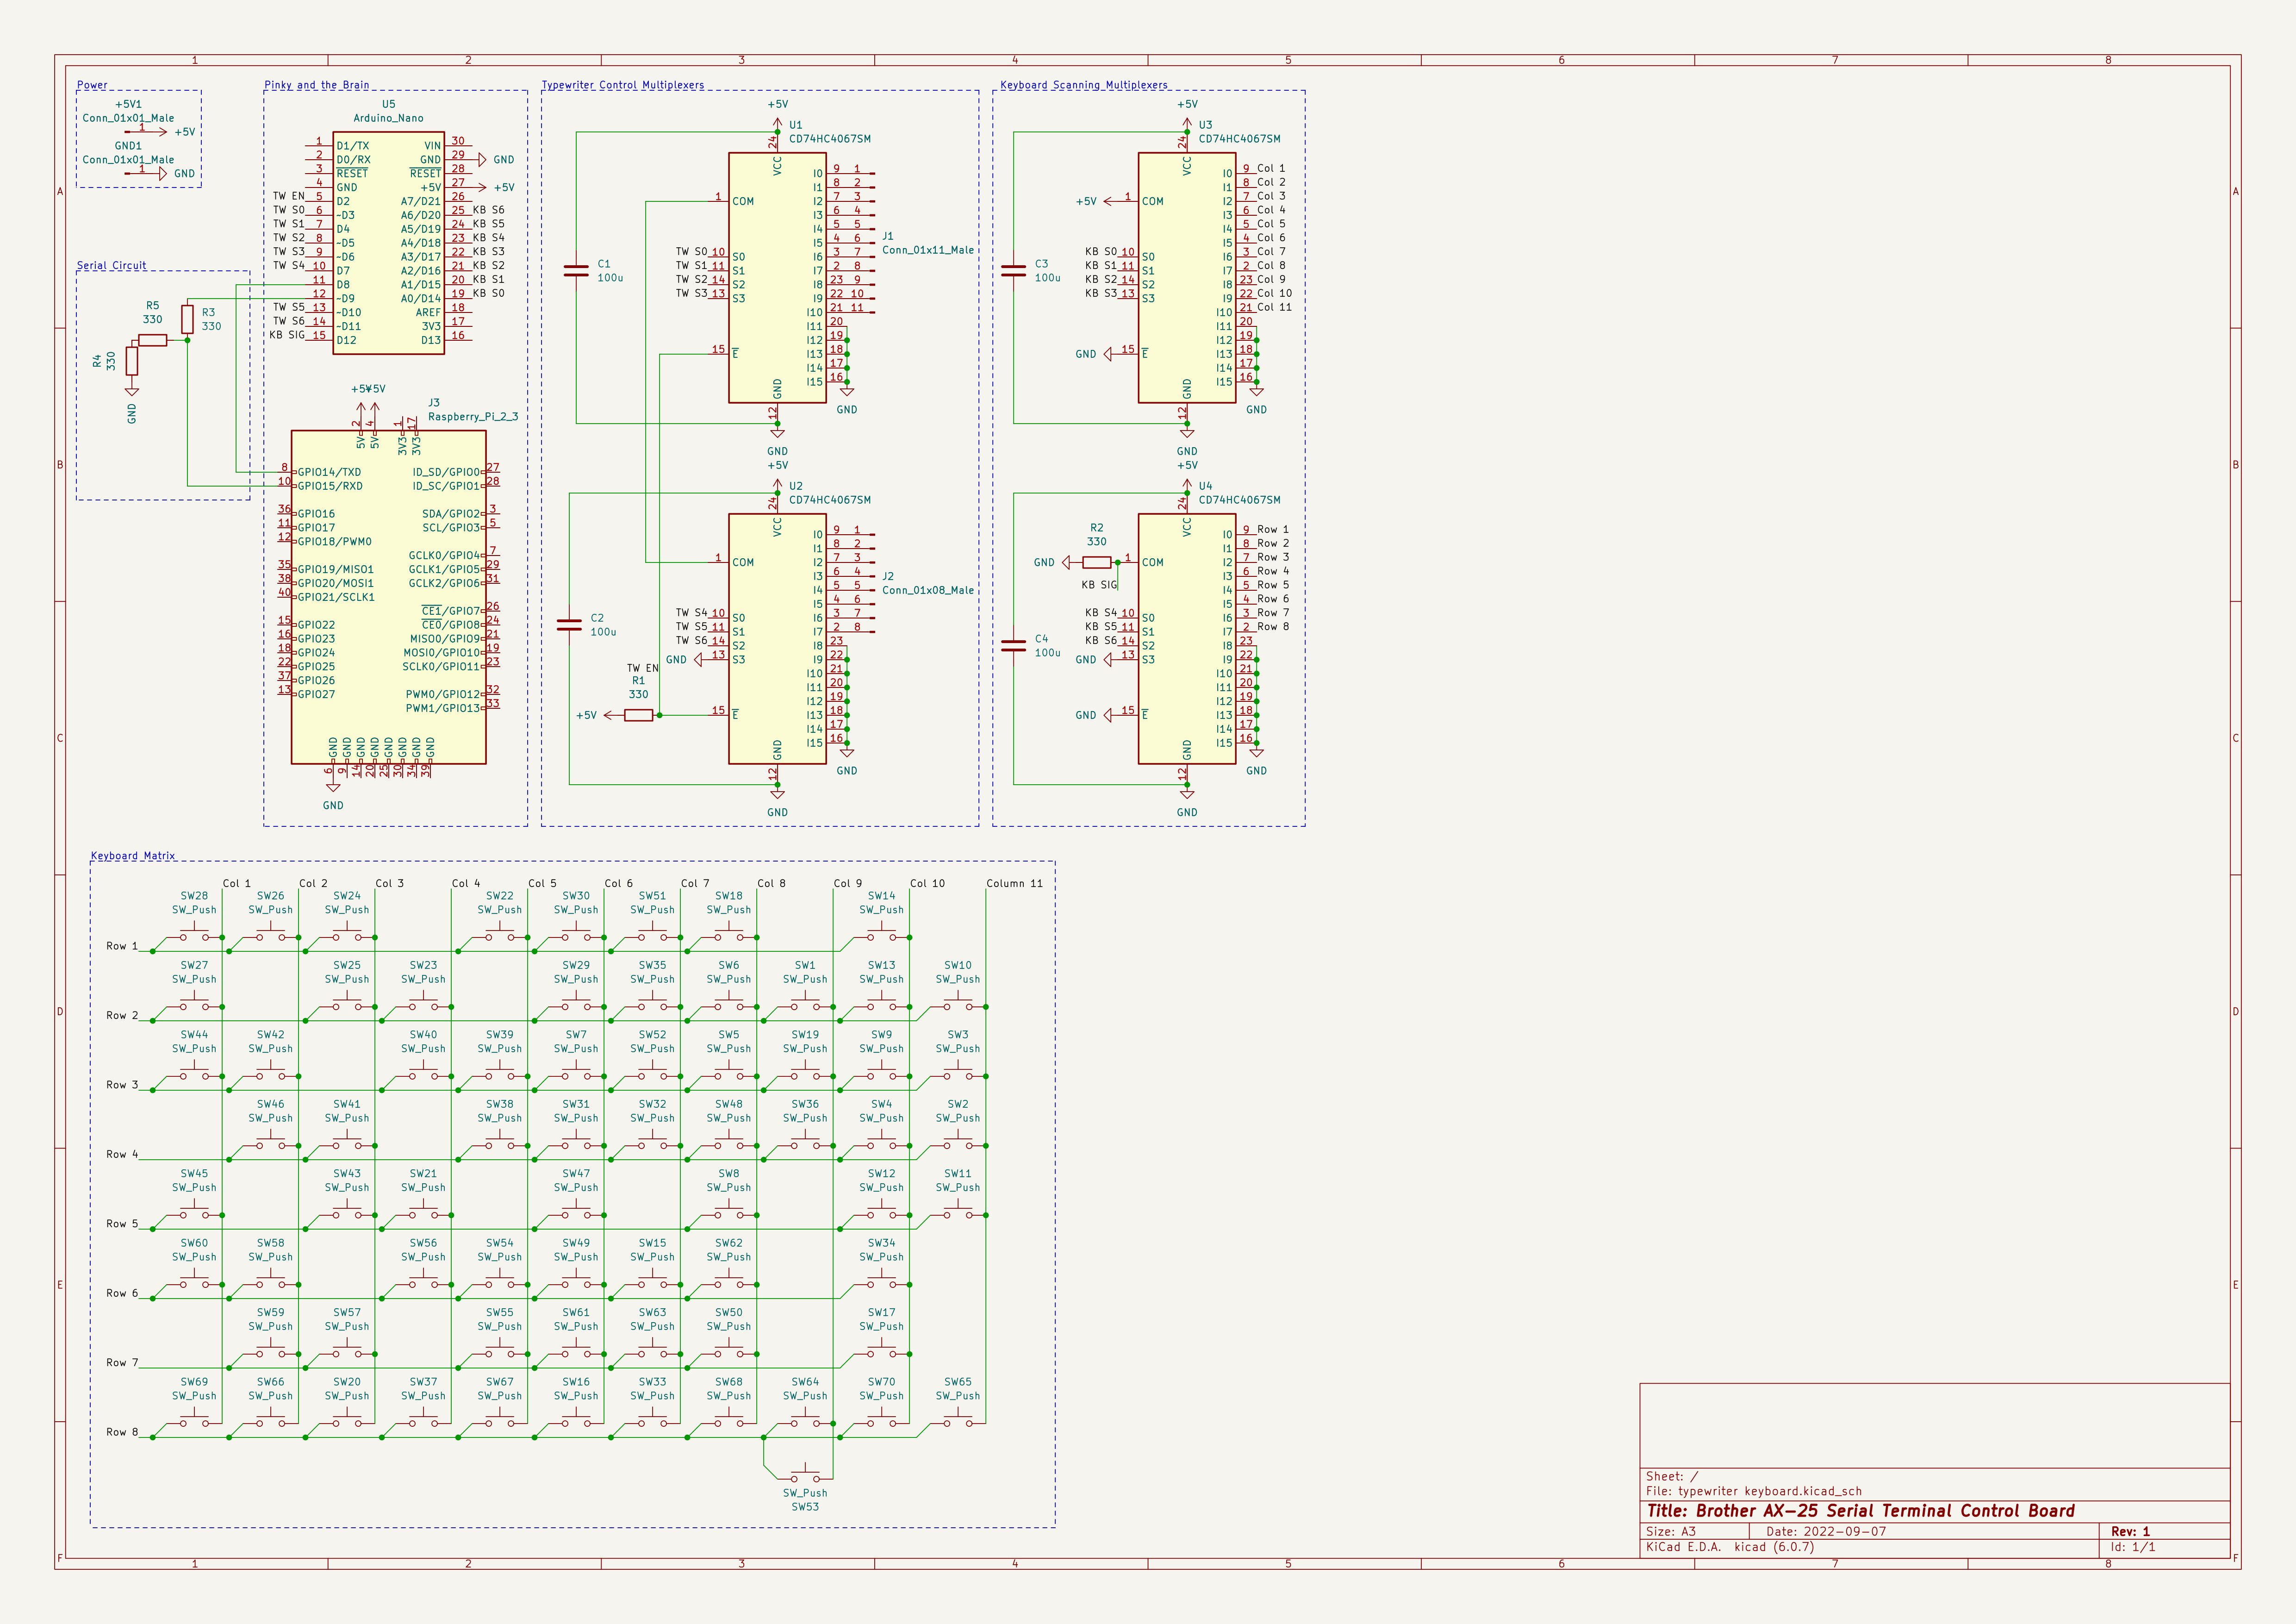Click the Row 8 label in matrix

[x=122, y=1432]
